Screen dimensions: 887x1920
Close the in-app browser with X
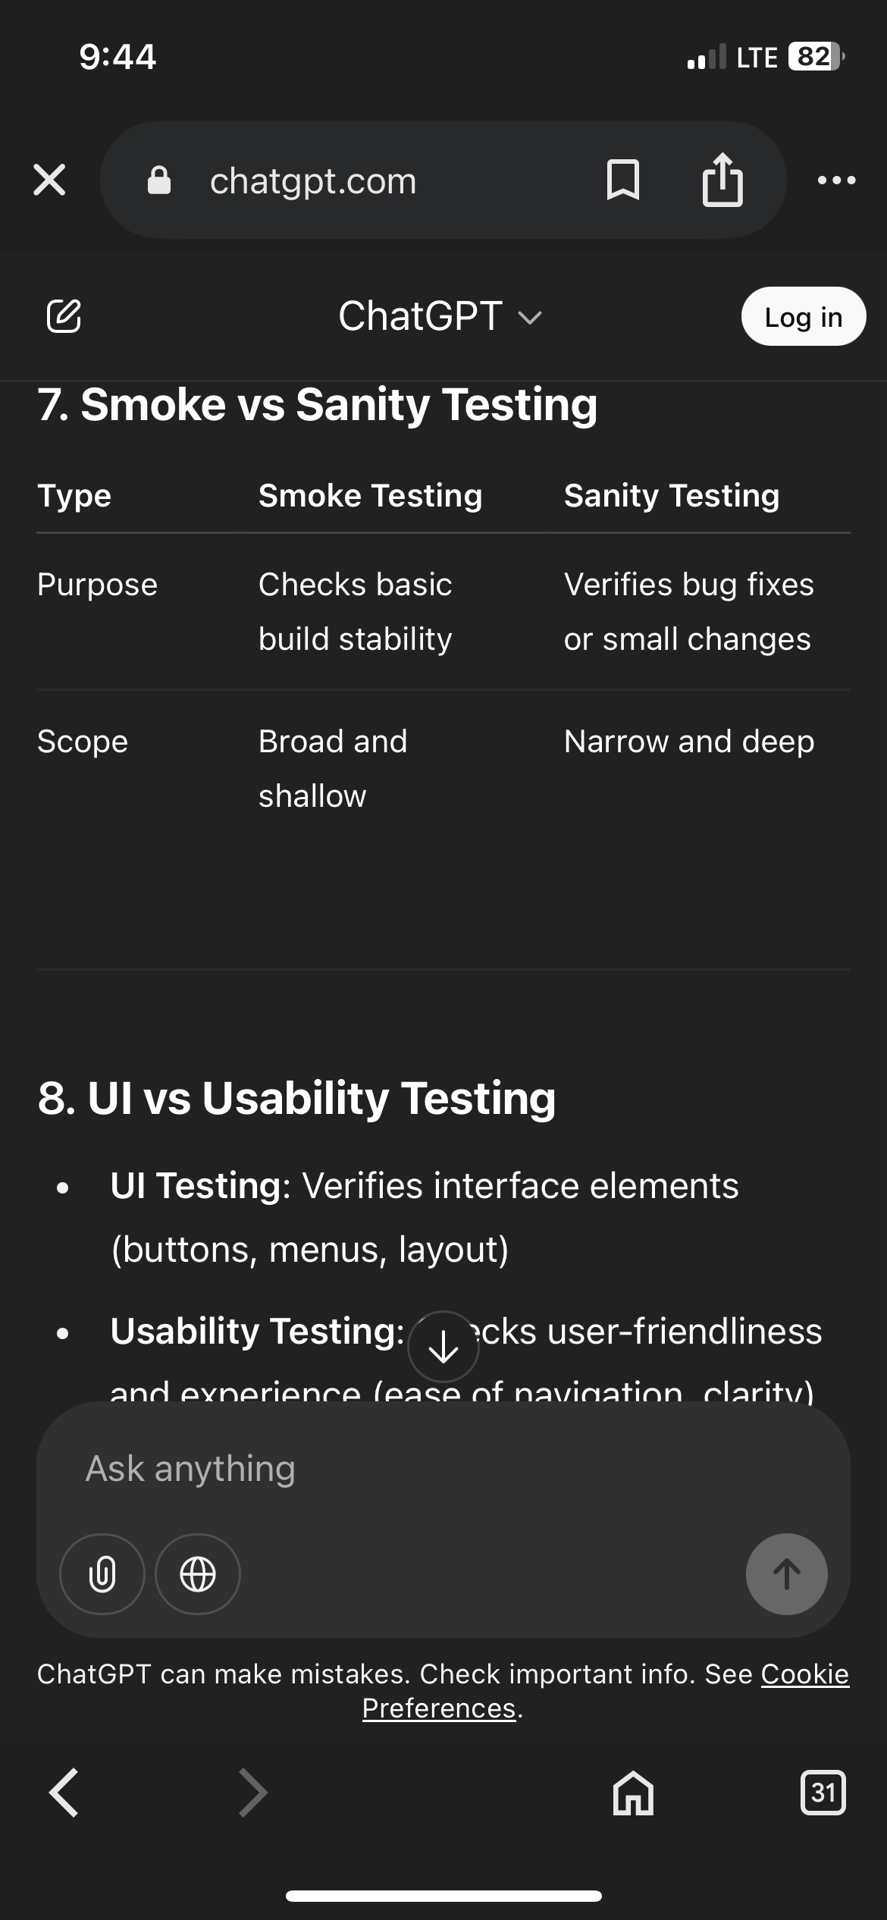pos(49,180)
